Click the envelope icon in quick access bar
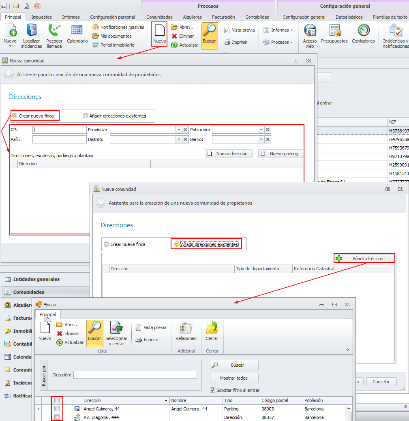 coord(16,6)
